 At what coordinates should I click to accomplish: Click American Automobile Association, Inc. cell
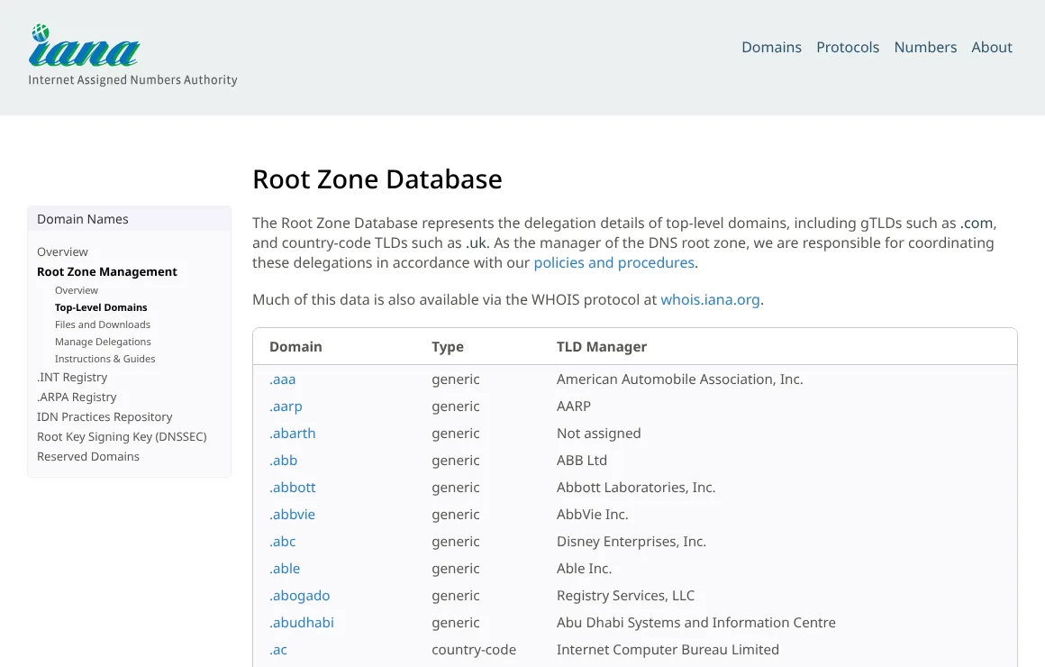click(x=680, y=379)
